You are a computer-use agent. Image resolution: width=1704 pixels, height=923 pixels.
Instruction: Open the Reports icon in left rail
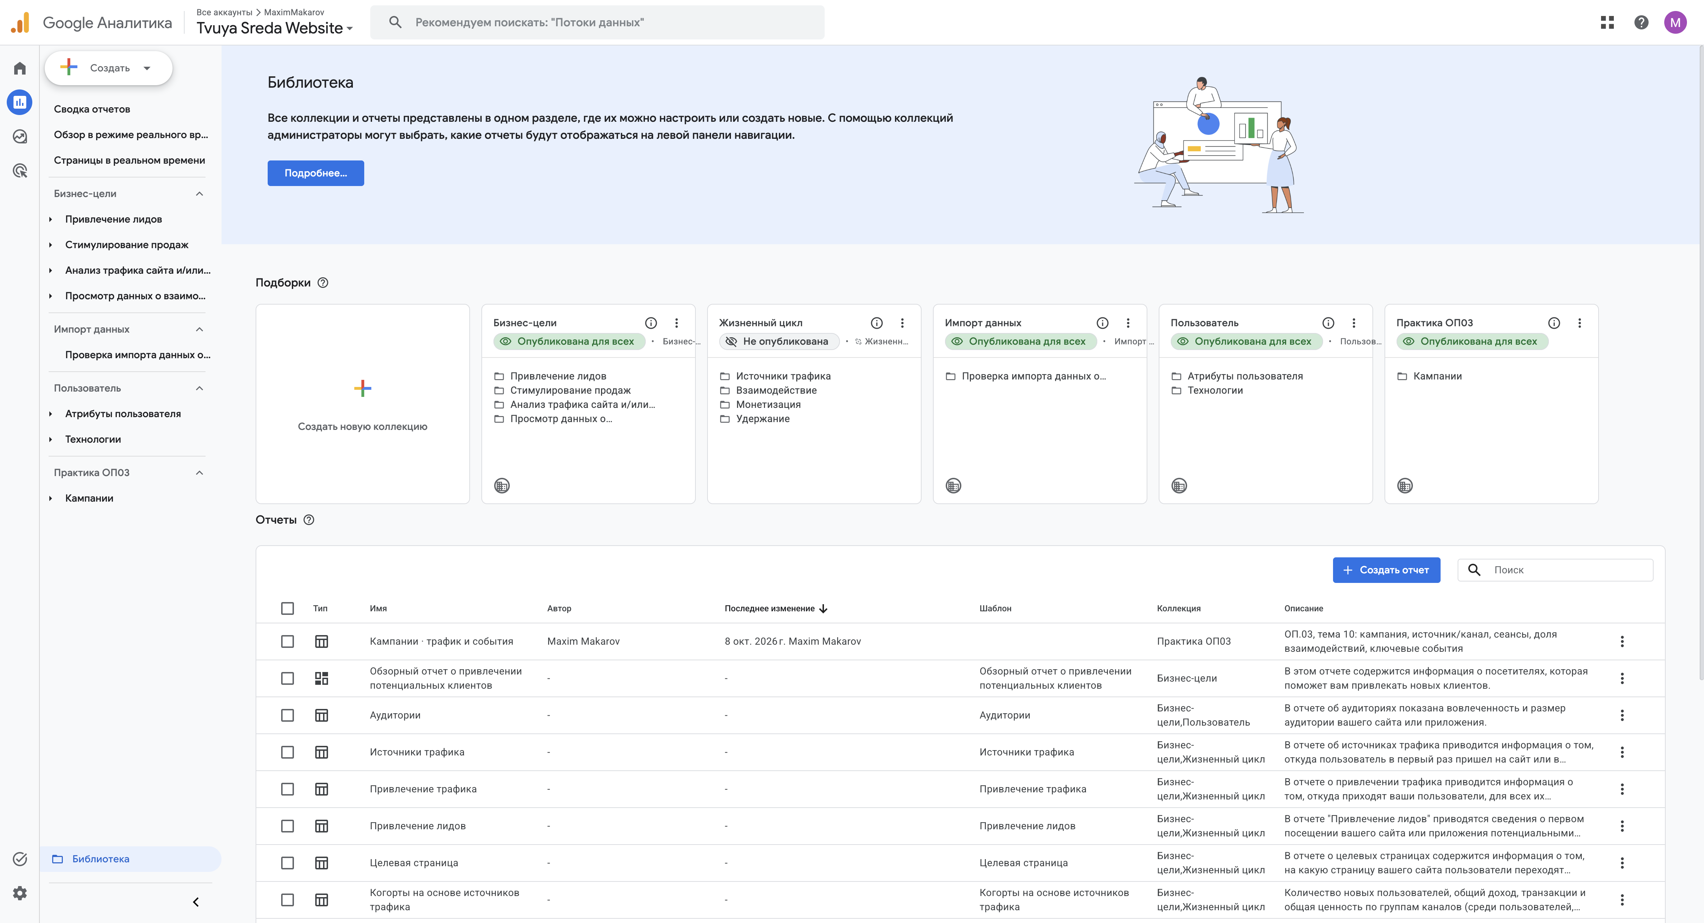[20, 102]
